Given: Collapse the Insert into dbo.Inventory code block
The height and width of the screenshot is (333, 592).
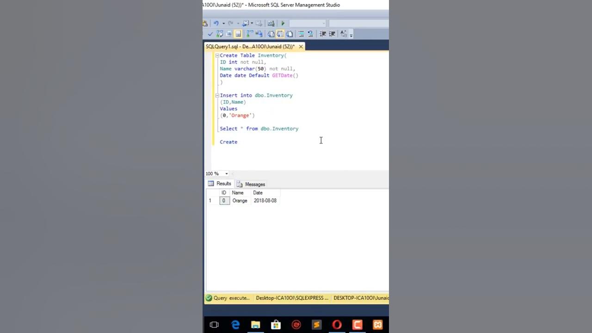Looking at the screenshot, I should tap(217, 95).
